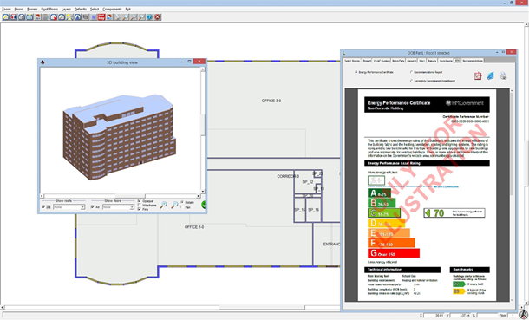Click the 3D view horizontal scrollbar
Image resolution: width=529 pixels, height=320 pixels.
pyautogui.click(x=121, y=196)
